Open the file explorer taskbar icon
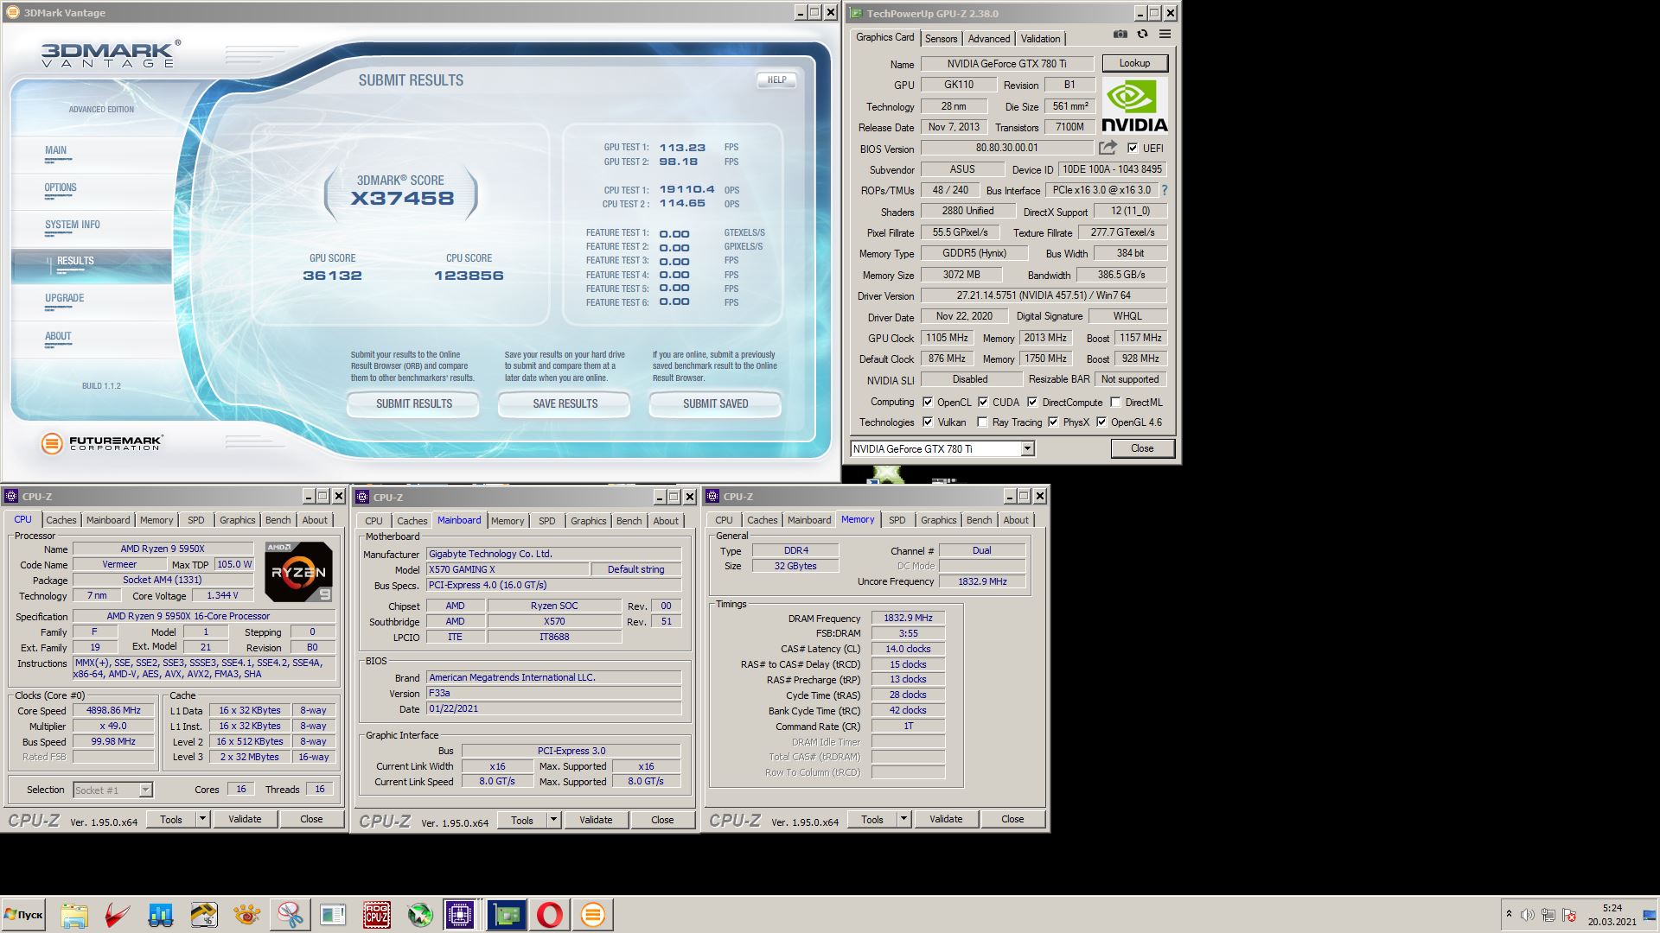 74,915
